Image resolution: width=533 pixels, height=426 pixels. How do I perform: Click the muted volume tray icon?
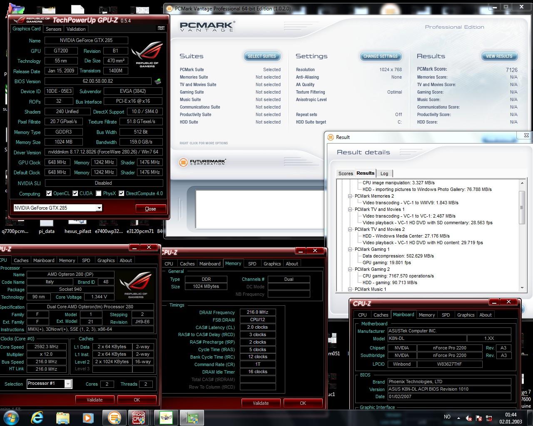tap(469, 418)
